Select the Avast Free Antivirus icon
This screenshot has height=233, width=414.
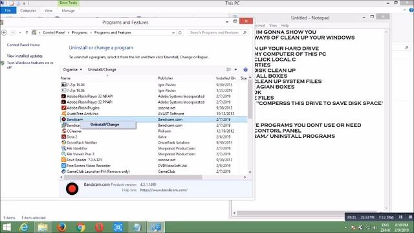[x=63, y=114]
